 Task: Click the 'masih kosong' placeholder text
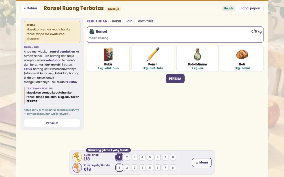[99, 38]
